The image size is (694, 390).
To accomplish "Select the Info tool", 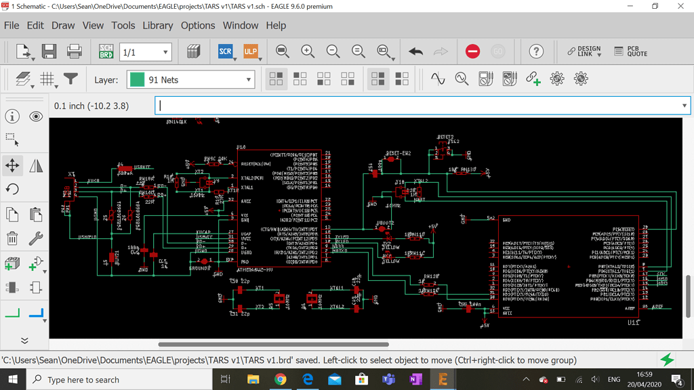I will point(12,116).
